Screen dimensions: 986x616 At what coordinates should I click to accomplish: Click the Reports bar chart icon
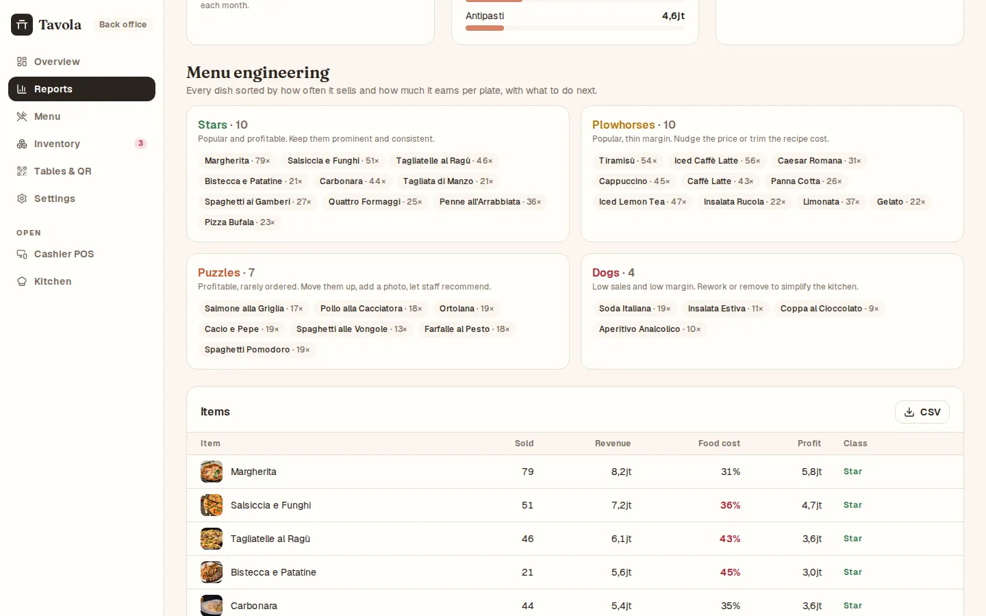[22, 89]
